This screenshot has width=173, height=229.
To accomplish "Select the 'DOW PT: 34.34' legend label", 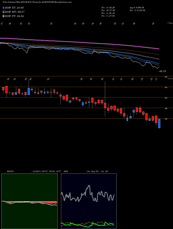I will coord(14,16).
